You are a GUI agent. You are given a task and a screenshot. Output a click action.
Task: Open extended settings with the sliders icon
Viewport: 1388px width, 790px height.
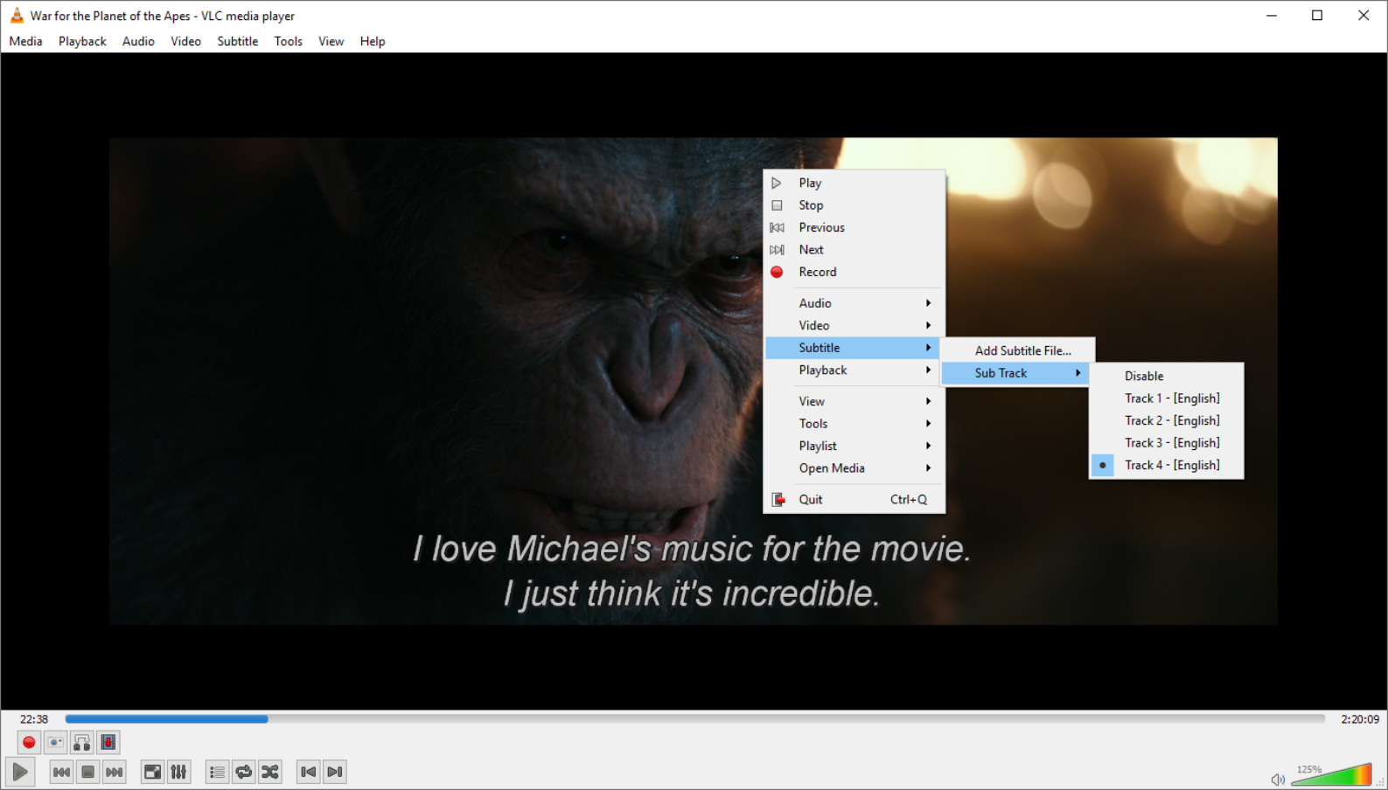click(178, 772)
